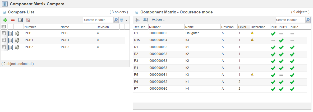Click the warning triangle in R5 row
This screenshot has width=313, height=112.
(252, 74)
